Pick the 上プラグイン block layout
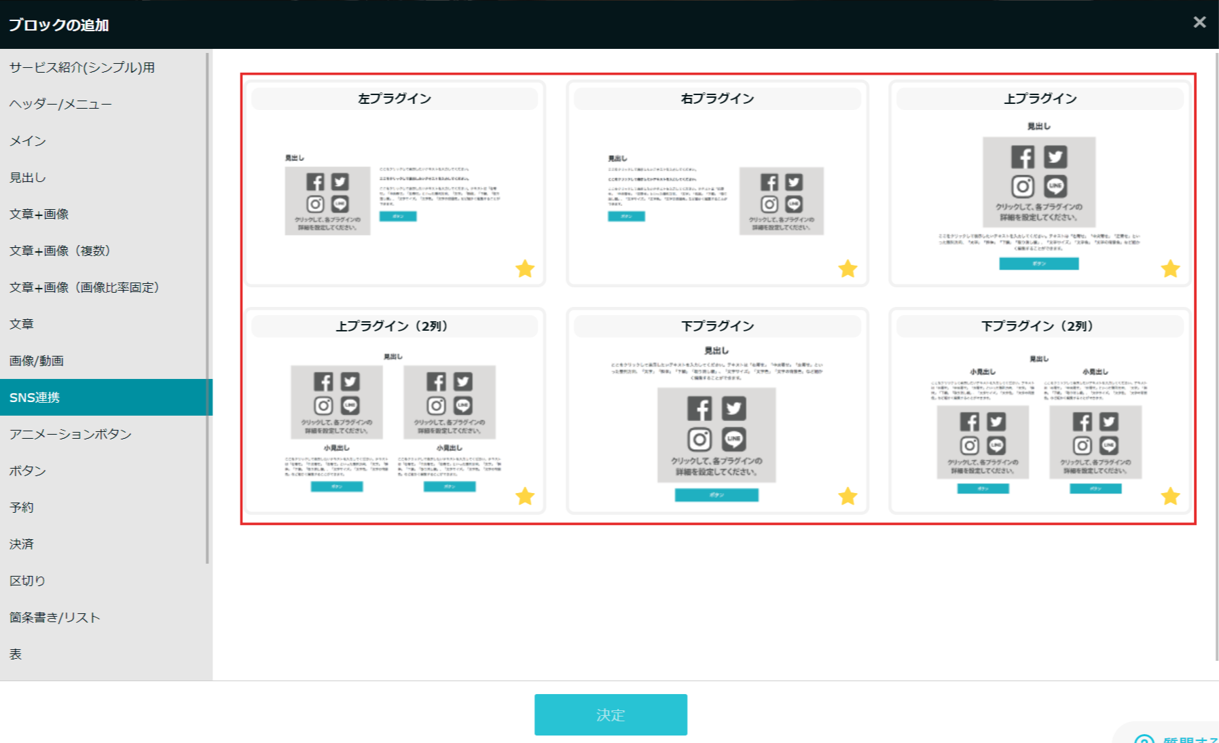Screen dimensions: 1219x743 1040,183
